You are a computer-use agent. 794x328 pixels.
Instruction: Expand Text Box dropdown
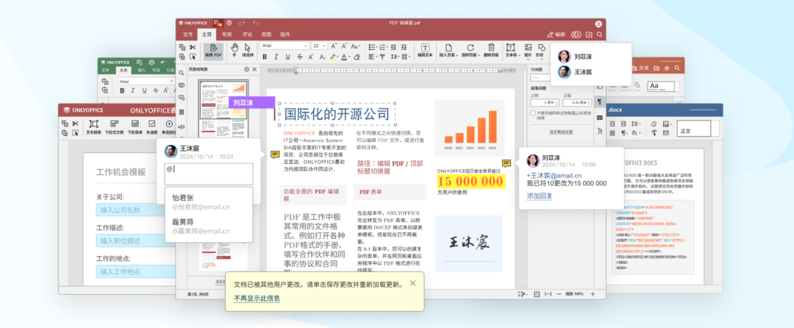(x=519, y=54)
